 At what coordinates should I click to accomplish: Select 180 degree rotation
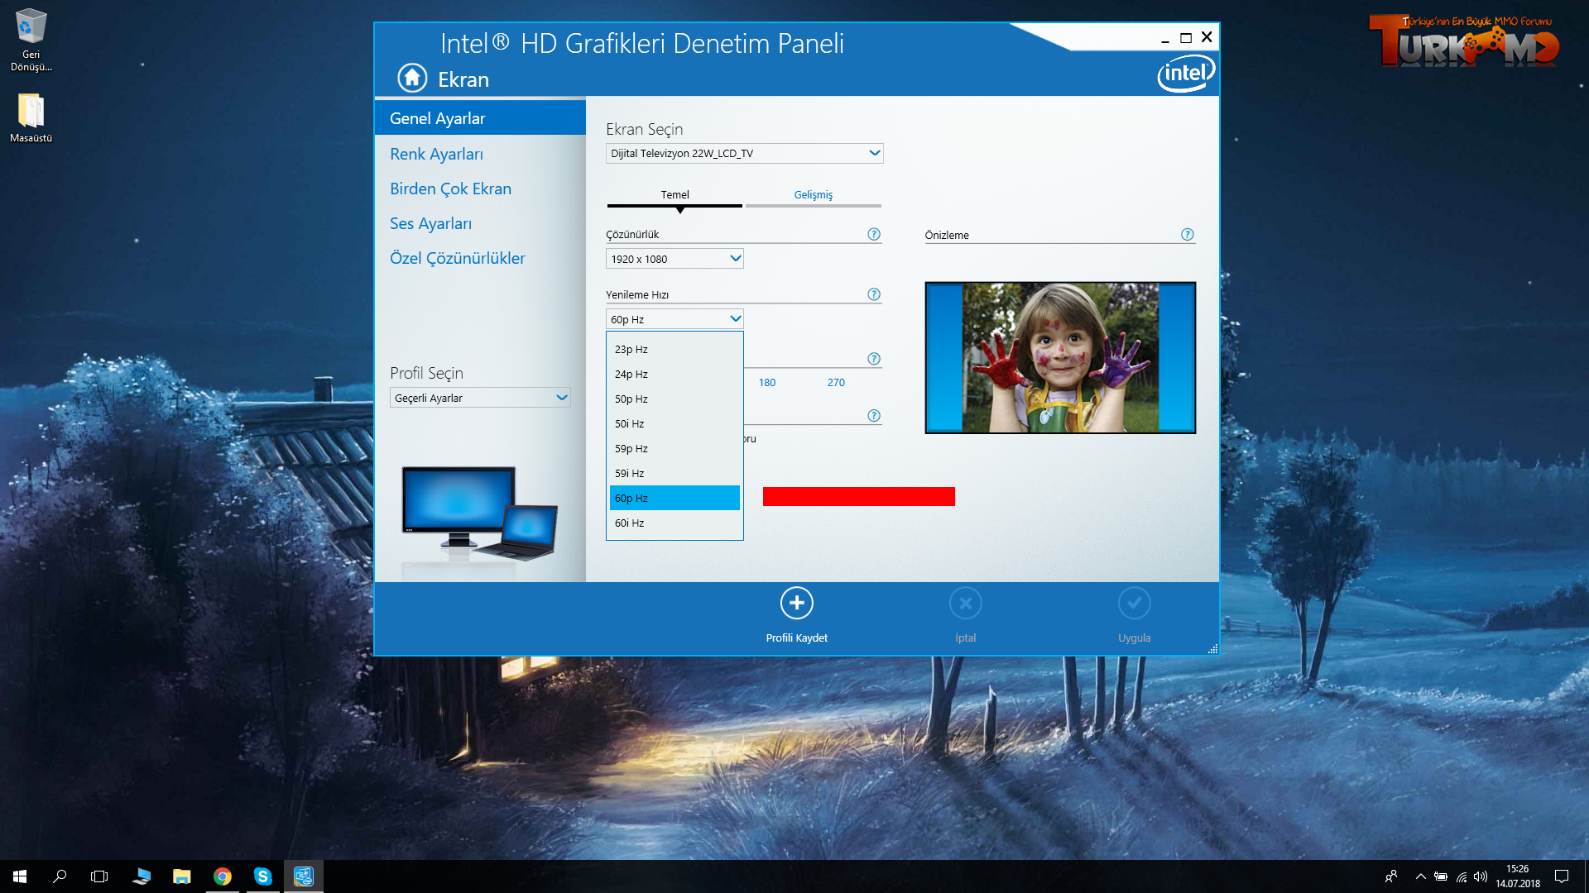tap(767, 382)
